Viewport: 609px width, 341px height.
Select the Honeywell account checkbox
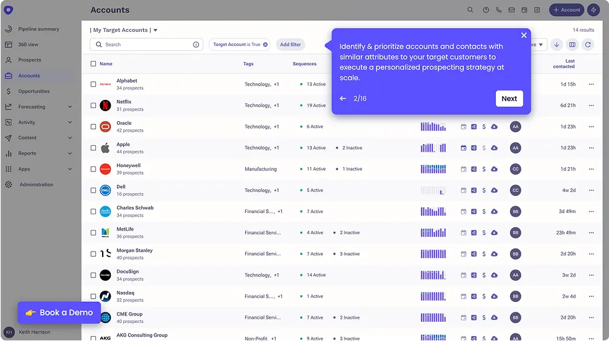click(x=93, y=169)
